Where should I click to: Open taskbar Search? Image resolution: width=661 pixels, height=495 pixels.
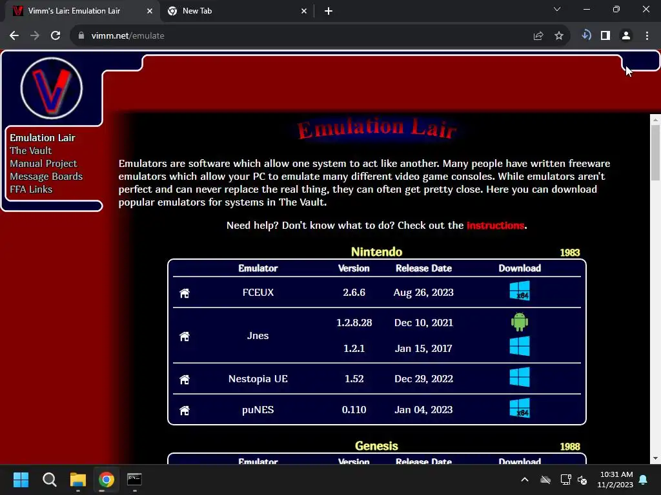tap(49, 480)
